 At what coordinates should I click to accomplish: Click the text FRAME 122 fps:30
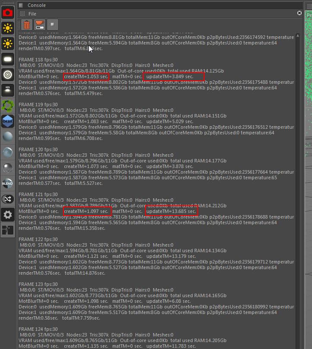point(38,239)
